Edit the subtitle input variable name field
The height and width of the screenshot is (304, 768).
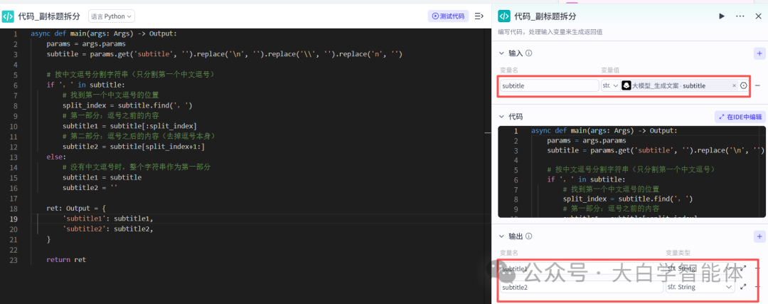pyautogui.click(x=549, y=85)
